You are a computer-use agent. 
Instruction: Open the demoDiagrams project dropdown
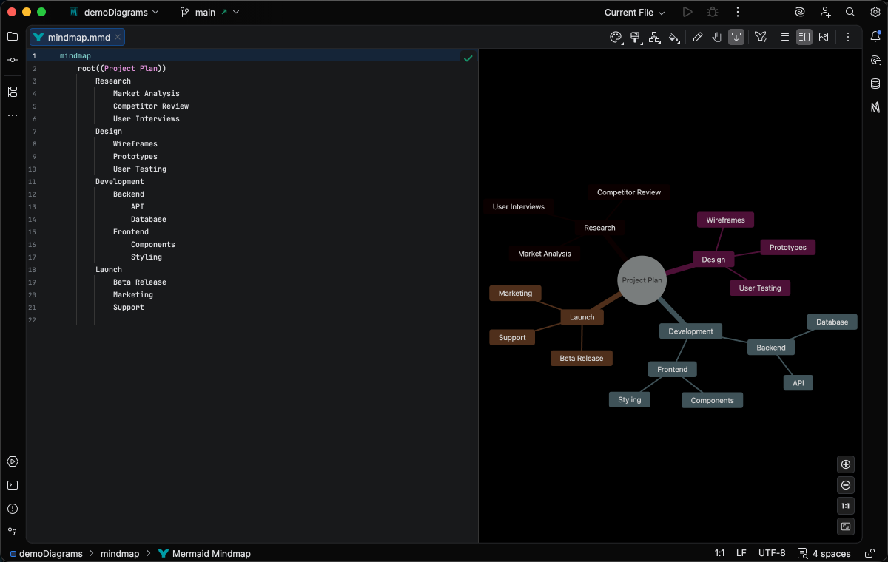[x=114, y=12]
